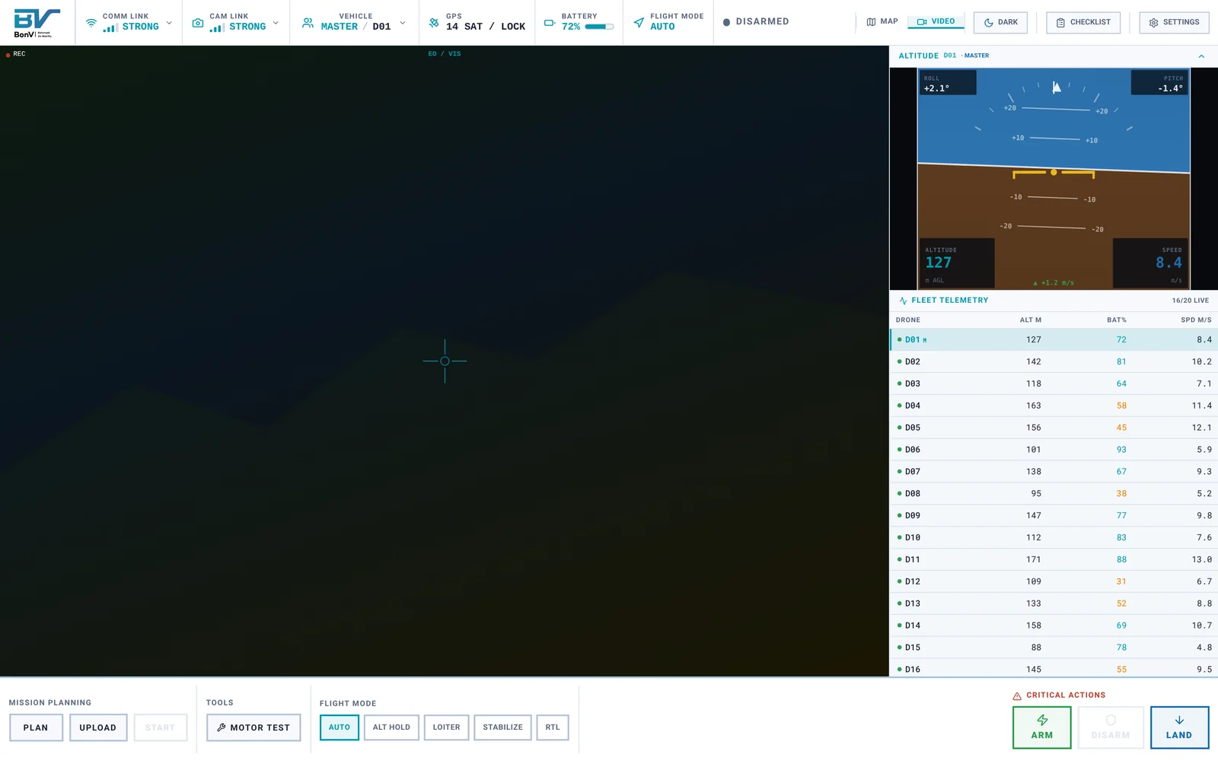The height and width of the screenshot is (761, 1218).
Task: Click the critical actions warning triangle icon
Action: [1017, 696]
